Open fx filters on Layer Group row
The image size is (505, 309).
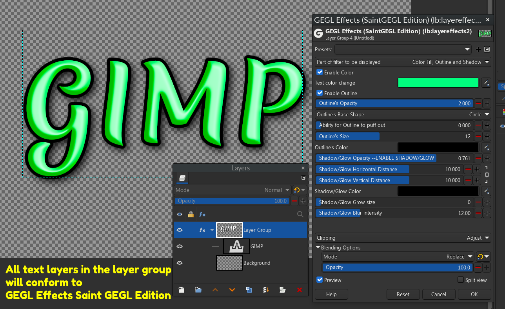pos(202,230)
